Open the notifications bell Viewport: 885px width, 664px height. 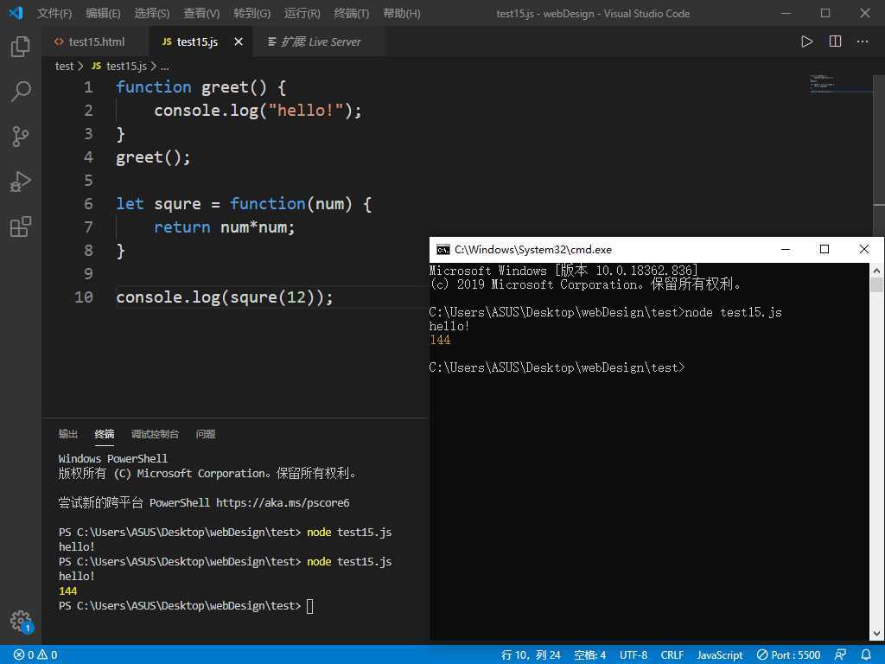[866, 655]
